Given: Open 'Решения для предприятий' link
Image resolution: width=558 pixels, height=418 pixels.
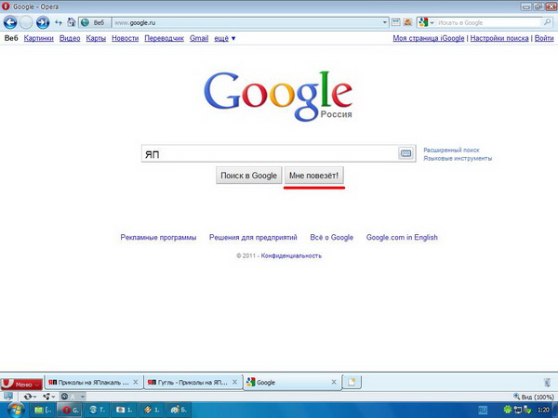Looking at the screenshot, I should pos(253,238).
